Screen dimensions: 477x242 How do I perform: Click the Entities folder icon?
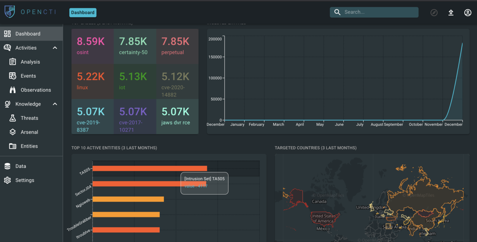coord(13,146)
